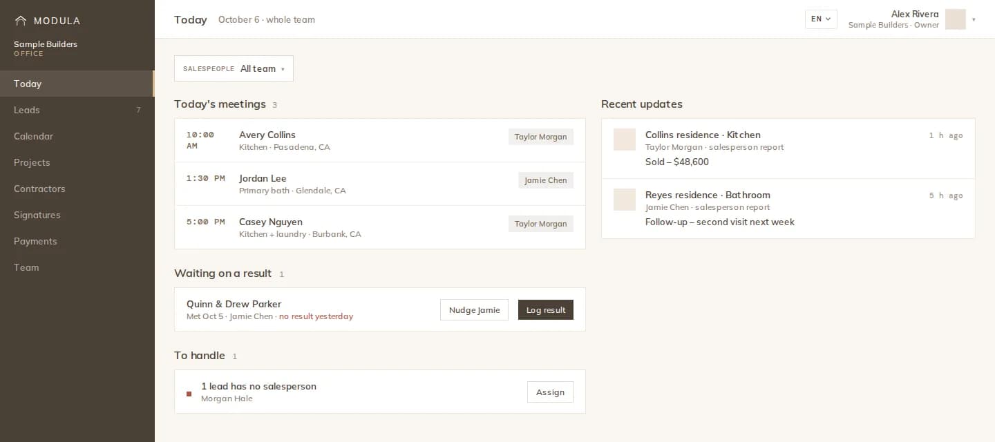Image resolution: width=995 pixels, height=442 pixels.
Task: Click the Modula house logo icon
Action: (x=21, y=21)
